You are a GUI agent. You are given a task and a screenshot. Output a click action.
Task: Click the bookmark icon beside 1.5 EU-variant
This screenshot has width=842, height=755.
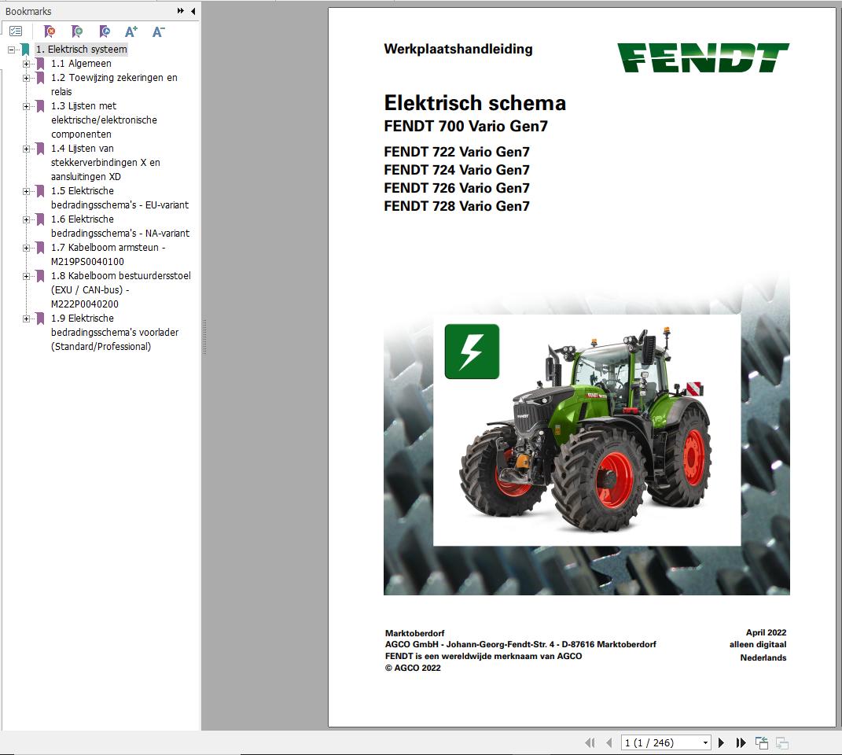click(x=40, y=191)
